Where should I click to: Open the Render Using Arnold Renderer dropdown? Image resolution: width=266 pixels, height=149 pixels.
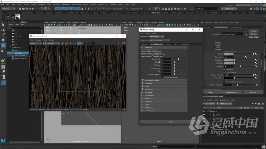point(160,40)
